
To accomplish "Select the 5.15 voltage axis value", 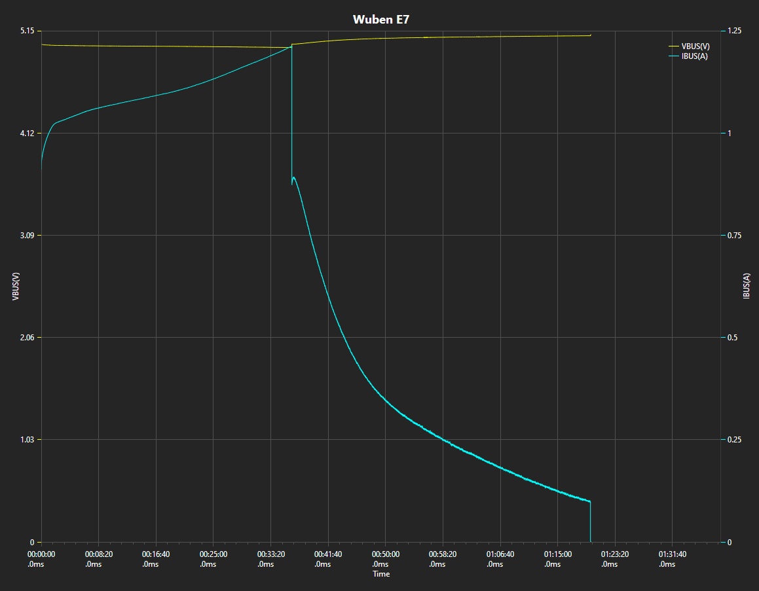I will click(x=27, y=31).
